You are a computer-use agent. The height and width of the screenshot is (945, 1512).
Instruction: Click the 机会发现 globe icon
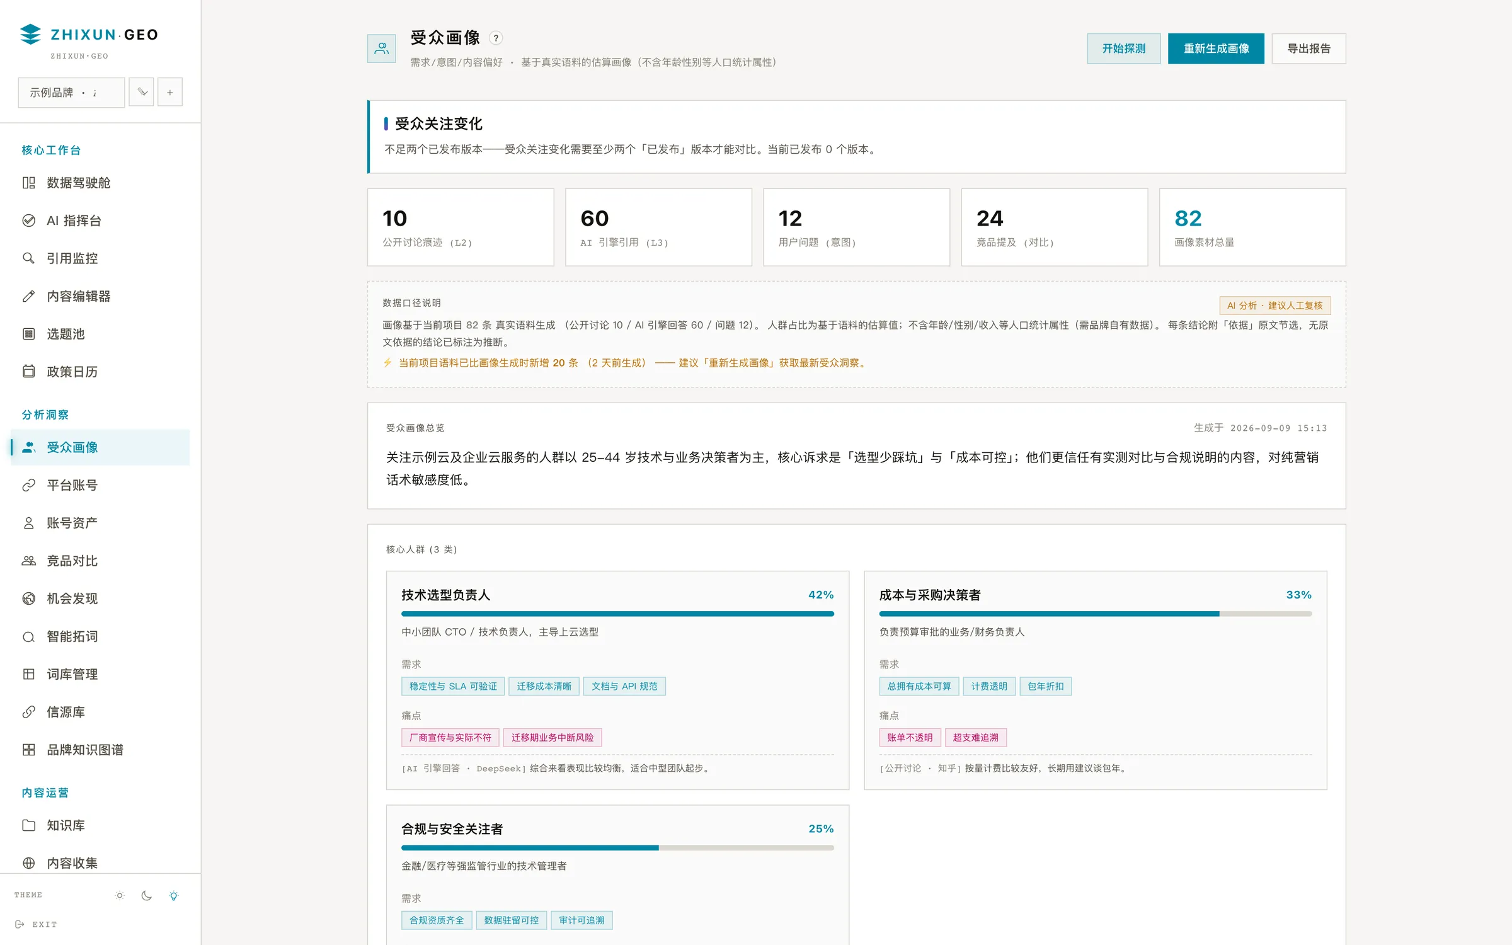coord(29,598)
